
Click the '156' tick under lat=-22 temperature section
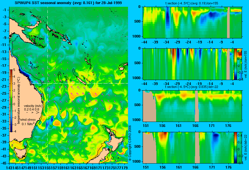point(162,126)
